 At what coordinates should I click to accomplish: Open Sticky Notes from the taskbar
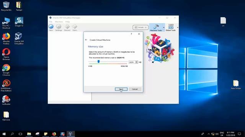pos(46,134)
